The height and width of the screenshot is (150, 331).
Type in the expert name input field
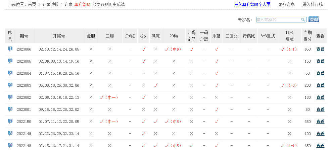(x=278, y=20)
